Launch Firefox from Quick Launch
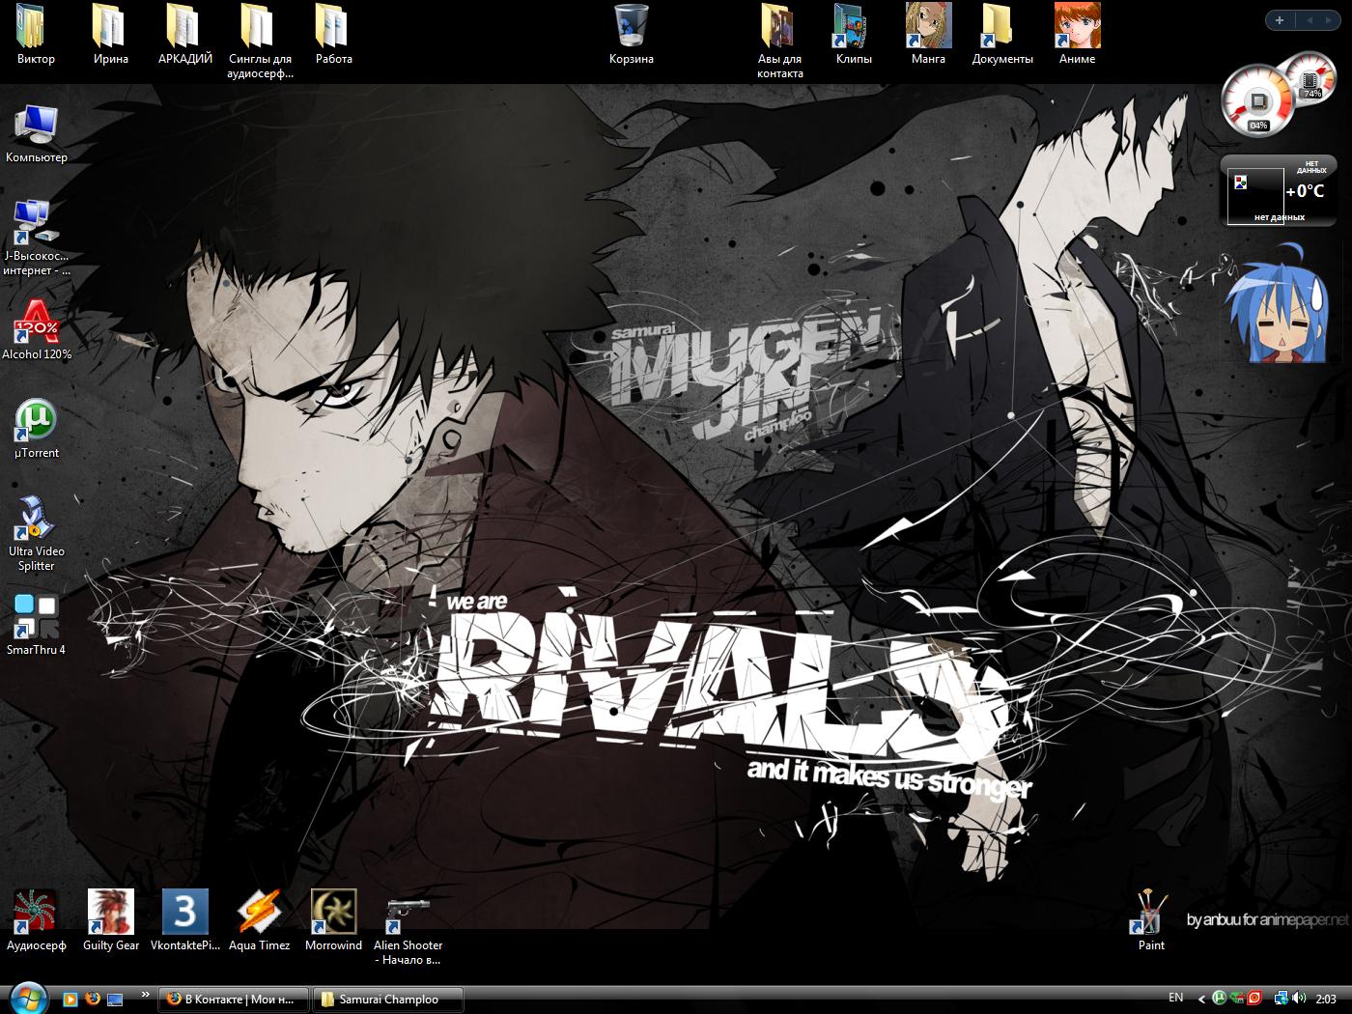Image resolution: width=1352 pixels, height=1014 pixels. pyautogui.click(x=93, y=999)
